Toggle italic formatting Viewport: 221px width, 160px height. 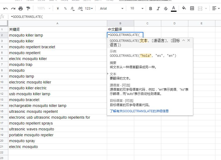(158, 9)
